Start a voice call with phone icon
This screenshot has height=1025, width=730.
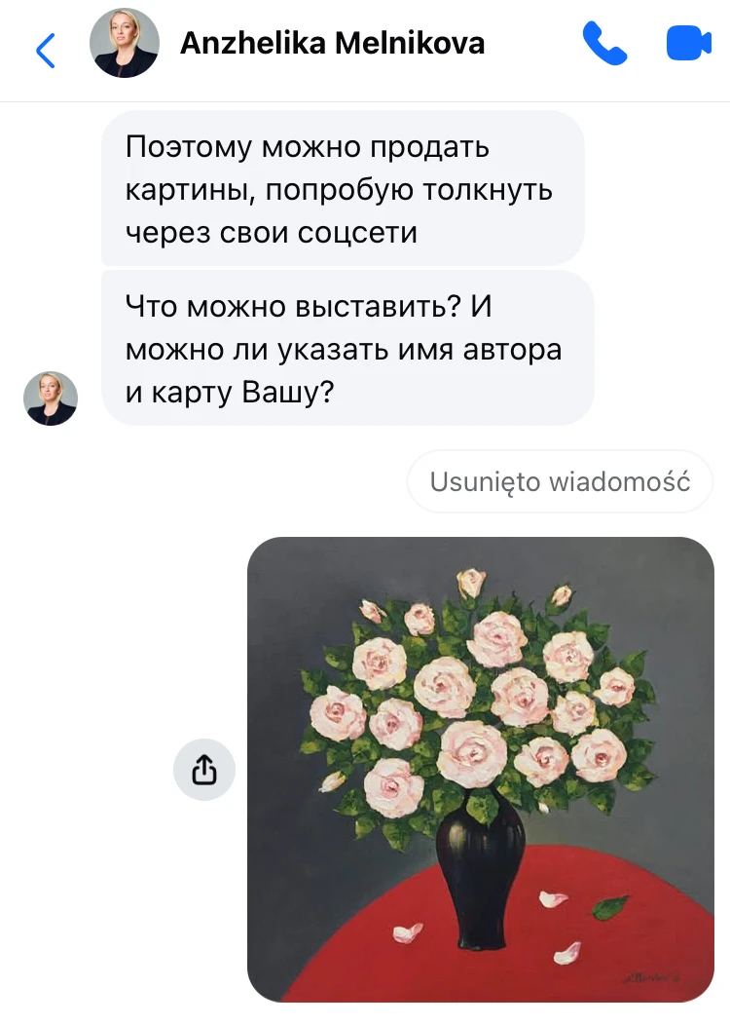coord(604,43)
